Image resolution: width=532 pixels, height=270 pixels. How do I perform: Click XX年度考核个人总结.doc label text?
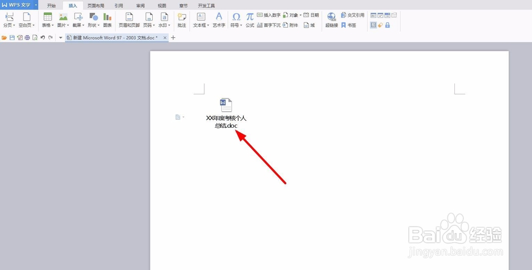pos(226,122)
